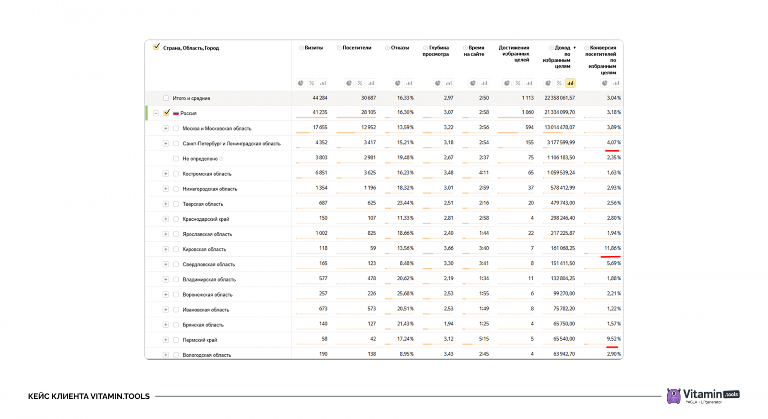Image resolution: width=768 pixels, height=419 pixels.
Task: Expand the Кировская область row
Action: coord(166,249)
